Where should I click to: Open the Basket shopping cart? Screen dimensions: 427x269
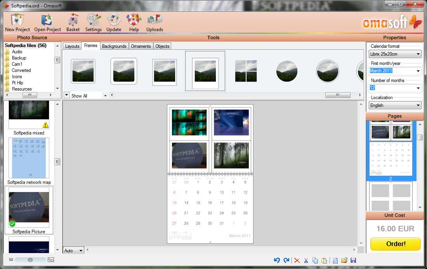pos(73,23)
